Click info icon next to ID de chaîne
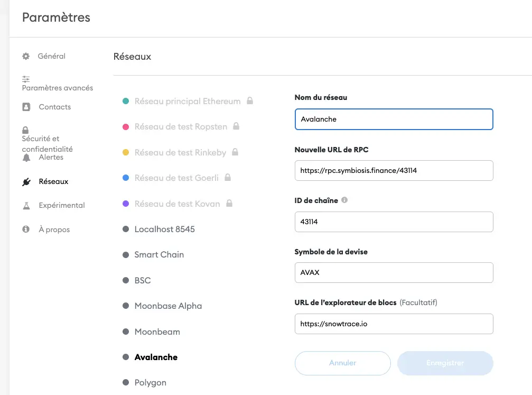Viewport: 532px width, 395px height. [x=344, y=200]
